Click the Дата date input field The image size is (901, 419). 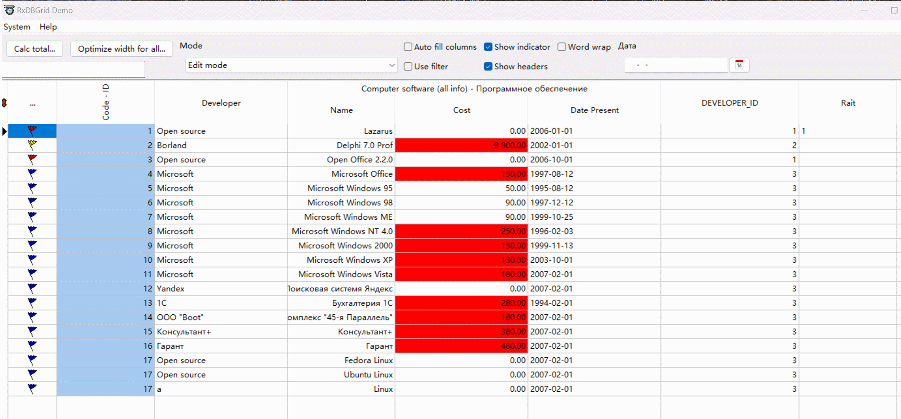[676, 65]
